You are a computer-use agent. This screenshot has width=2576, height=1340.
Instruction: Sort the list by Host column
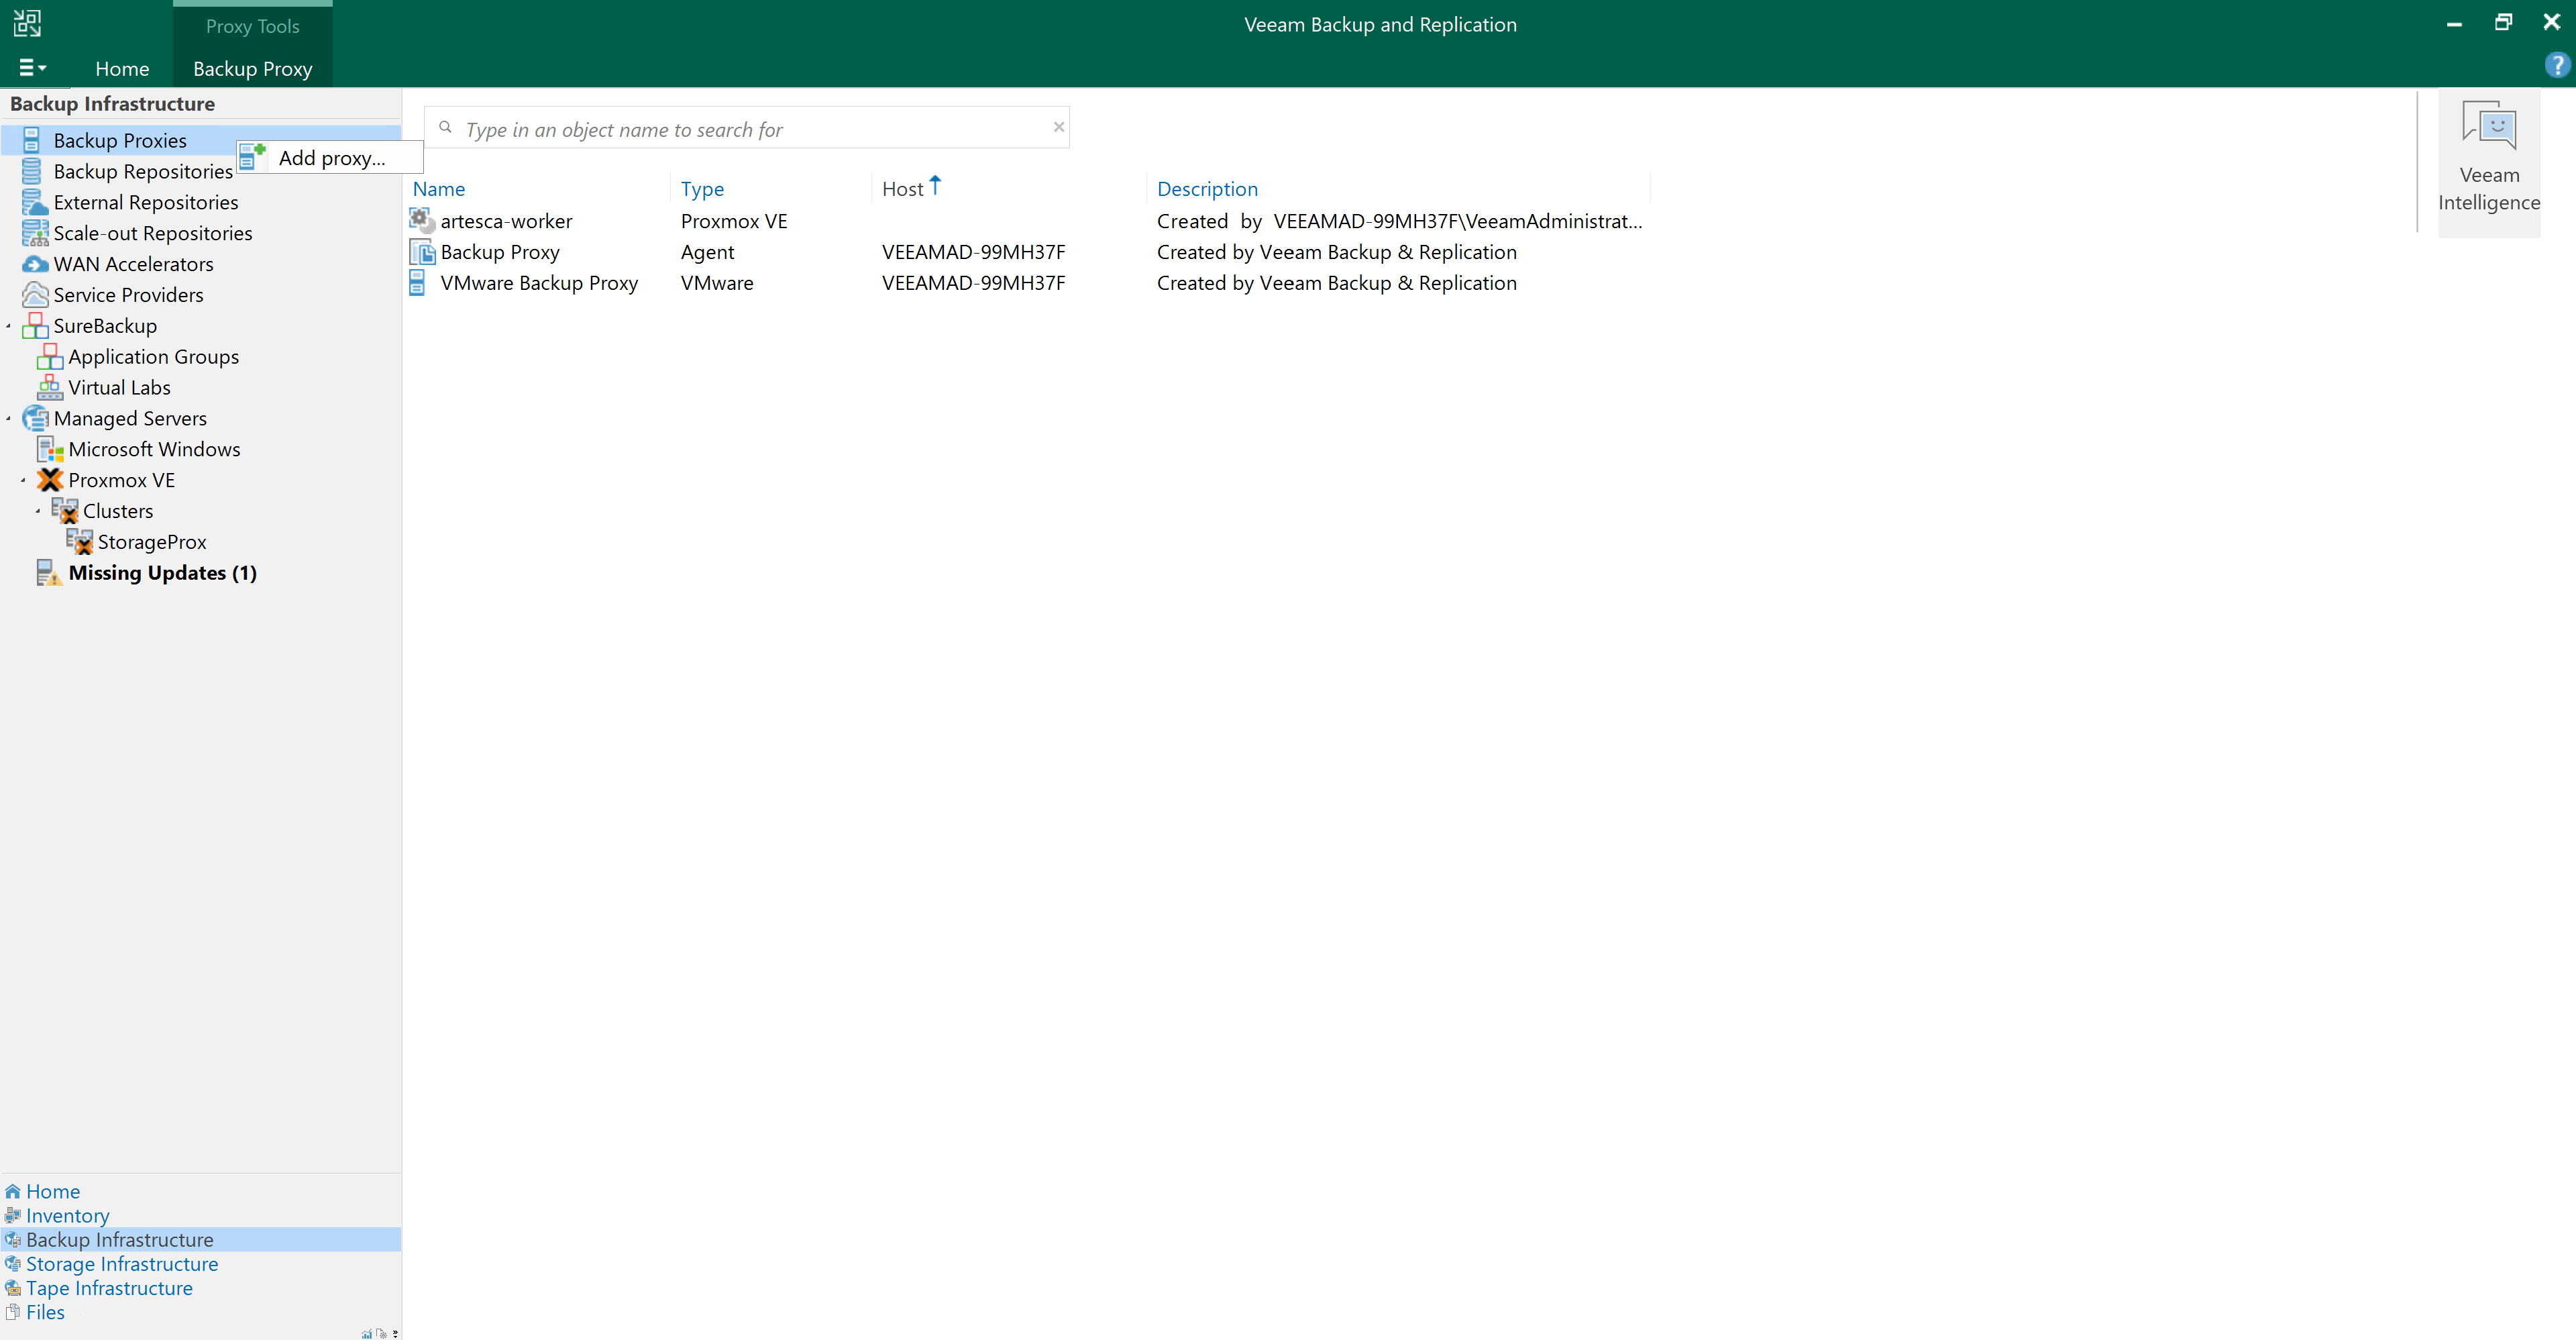tap(902, 189)
